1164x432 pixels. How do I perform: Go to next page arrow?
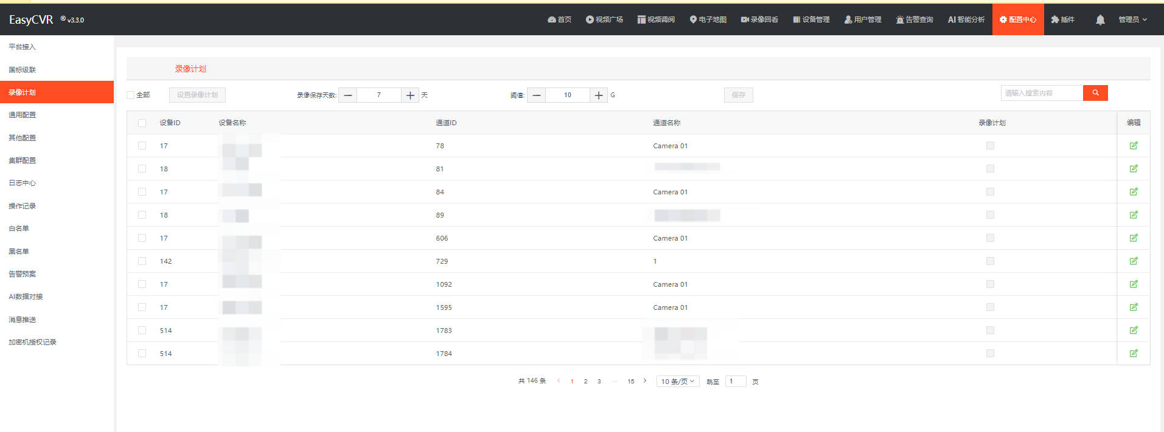[x=645, y=381]
